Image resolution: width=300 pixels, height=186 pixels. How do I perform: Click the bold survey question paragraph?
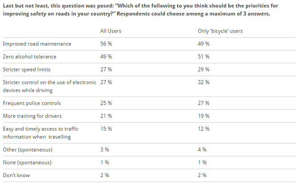tap(140, 10)
